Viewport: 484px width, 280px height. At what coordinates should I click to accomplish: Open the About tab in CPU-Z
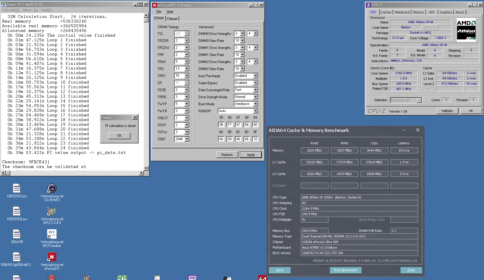(x=459, y=12)
